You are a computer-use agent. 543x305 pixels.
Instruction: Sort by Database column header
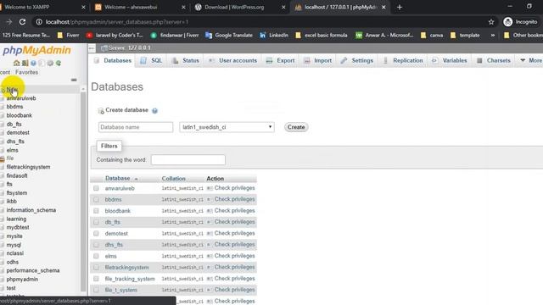coord(117,179)
